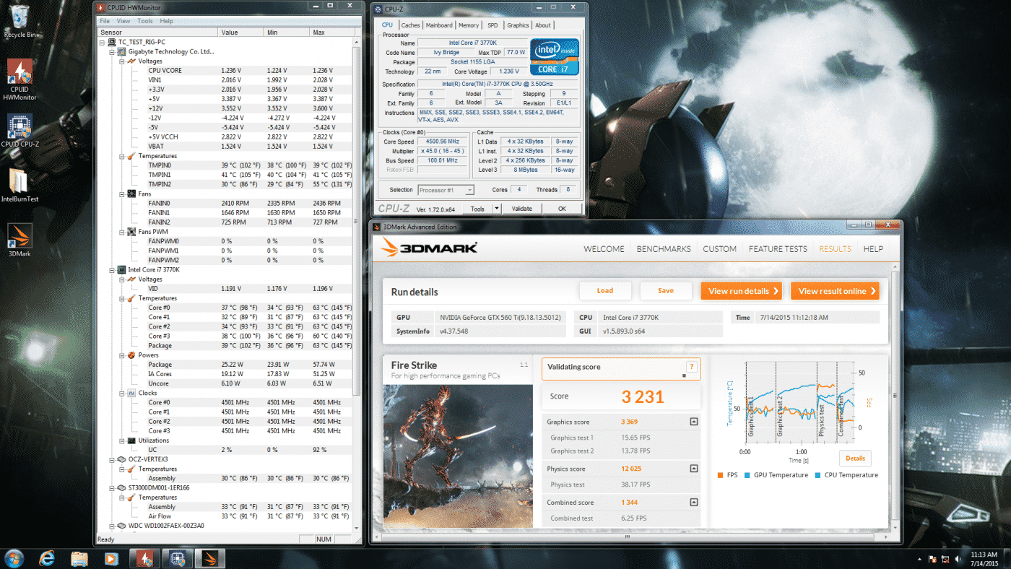Click the Load button in Run details
The height and width of the screenshot is (569, 1011).
point(605,291)
